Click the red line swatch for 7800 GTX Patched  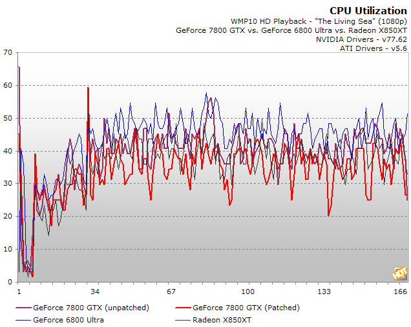[183, 308]
